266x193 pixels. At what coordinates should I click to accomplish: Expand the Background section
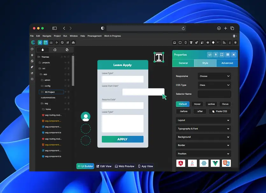203,137
